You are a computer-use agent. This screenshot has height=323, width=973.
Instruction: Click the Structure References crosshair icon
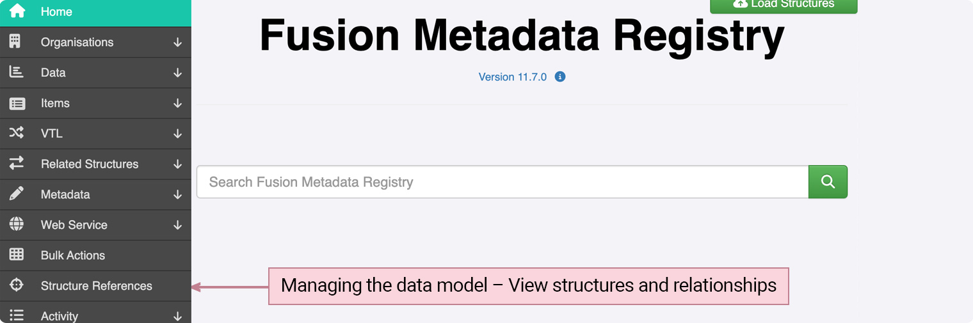[16, 285]
